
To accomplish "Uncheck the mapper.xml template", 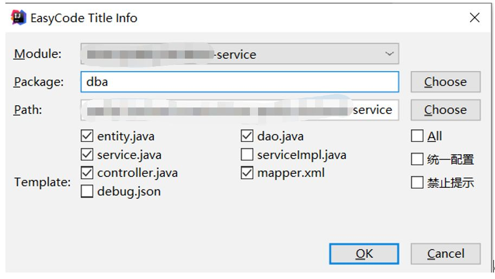I will click(x=247, y=173).
